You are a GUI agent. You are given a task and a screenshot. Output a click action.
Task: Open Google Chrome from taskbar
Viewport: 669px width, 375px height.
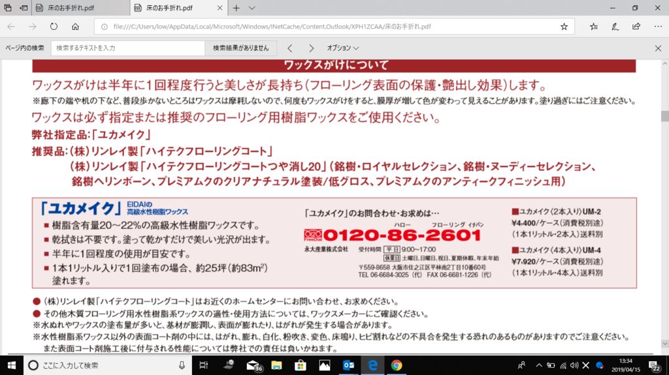[397, 365]
